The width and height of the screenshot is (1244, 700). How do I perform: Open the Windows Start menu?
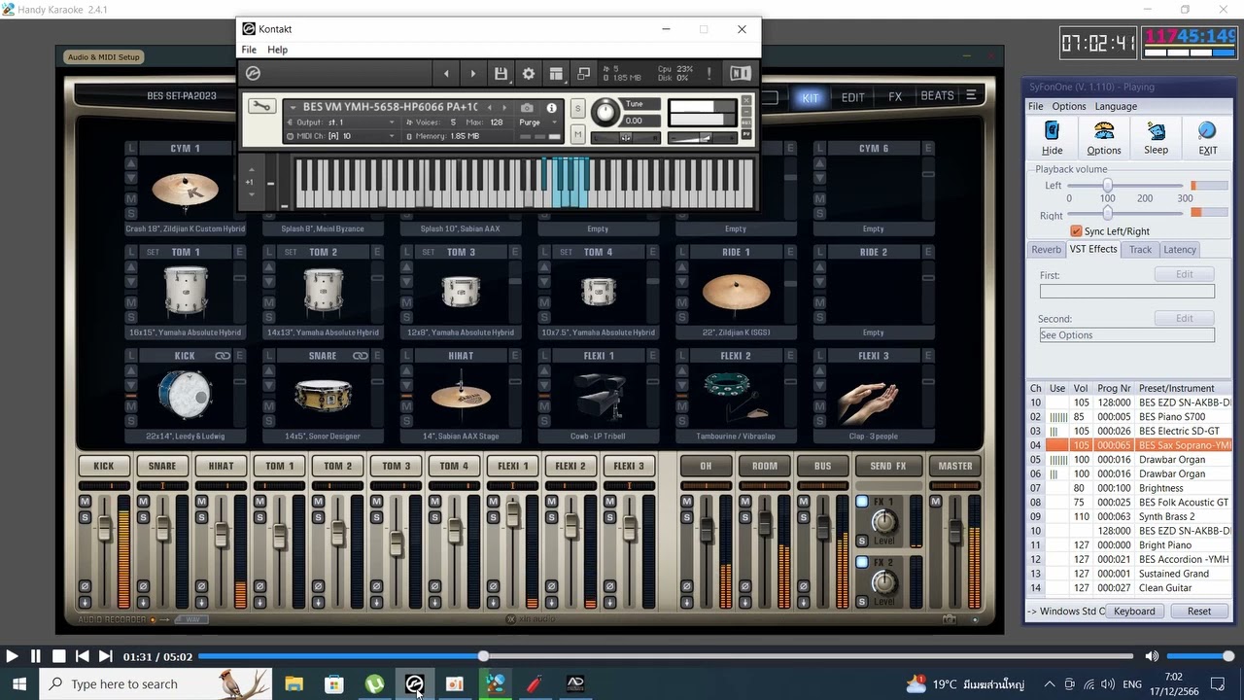(19, 684)
